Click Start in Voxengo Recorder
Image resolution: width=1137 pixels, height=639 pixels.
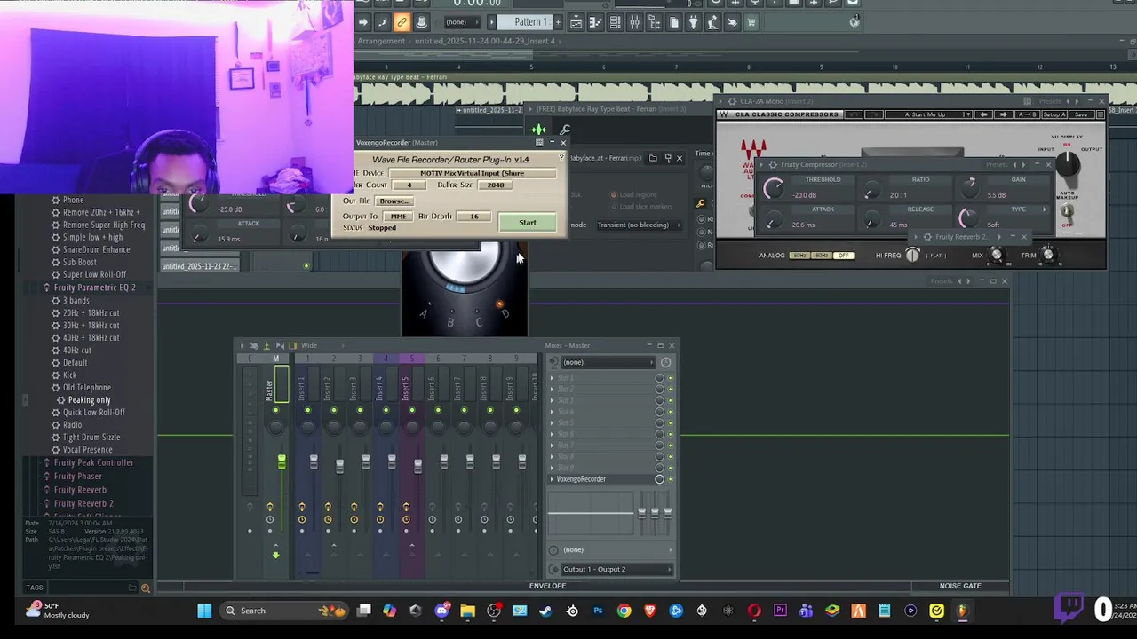pyautogui.click(x=528, y=223)
